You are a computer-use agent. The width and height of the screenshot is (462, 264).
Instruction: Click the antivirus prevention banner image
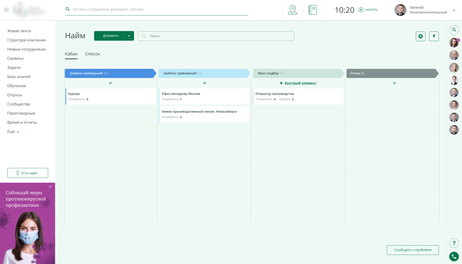(27, 223)
